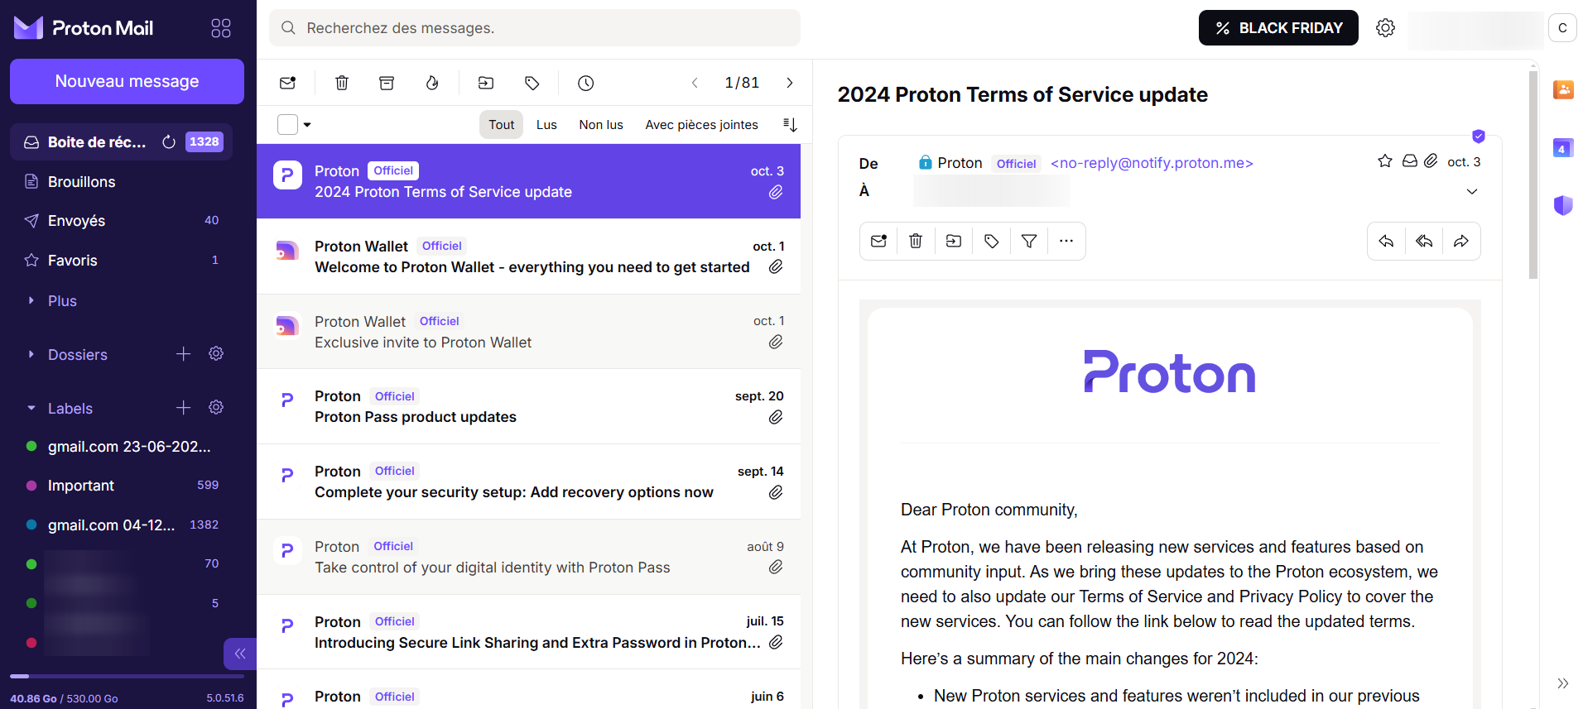
Task: Open the Contacts side panel icon
Action: tap(1563, 89)
